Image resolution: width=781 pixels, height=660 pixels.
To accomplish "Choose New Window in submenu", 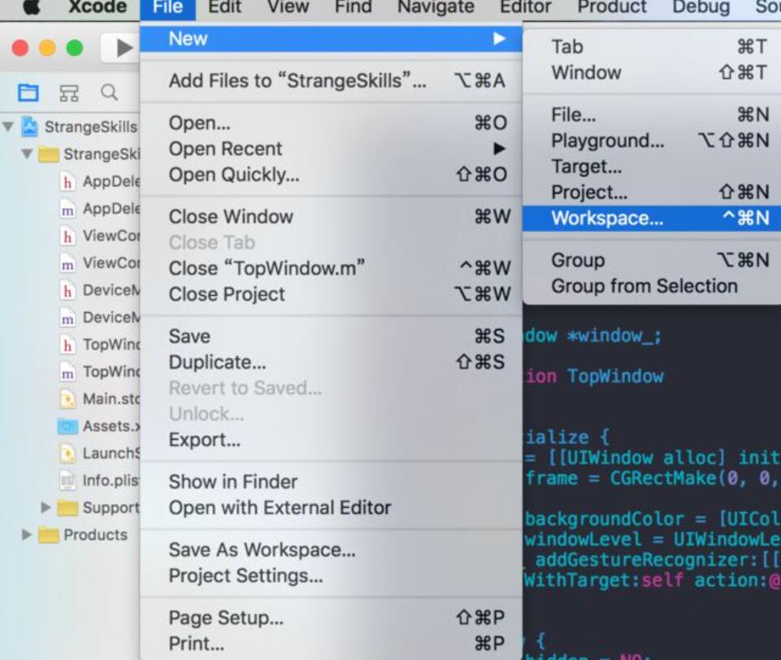I will [x=652, y=72].
